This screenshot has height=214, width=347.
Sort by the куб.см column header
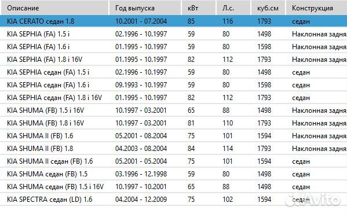pos(268,8)
